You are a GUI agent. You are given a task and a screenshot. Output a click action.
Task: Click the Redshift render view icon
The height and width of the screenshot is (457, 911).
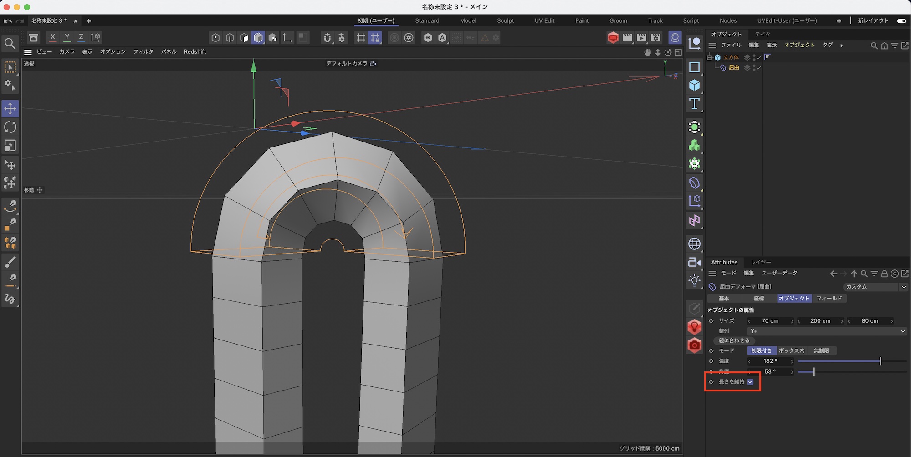[613, 38]
